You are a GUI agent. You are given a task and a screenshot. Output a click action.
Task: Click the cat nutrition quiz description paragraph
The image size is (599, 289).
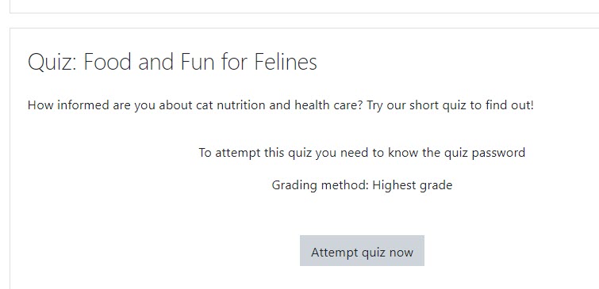coord(280,105)
